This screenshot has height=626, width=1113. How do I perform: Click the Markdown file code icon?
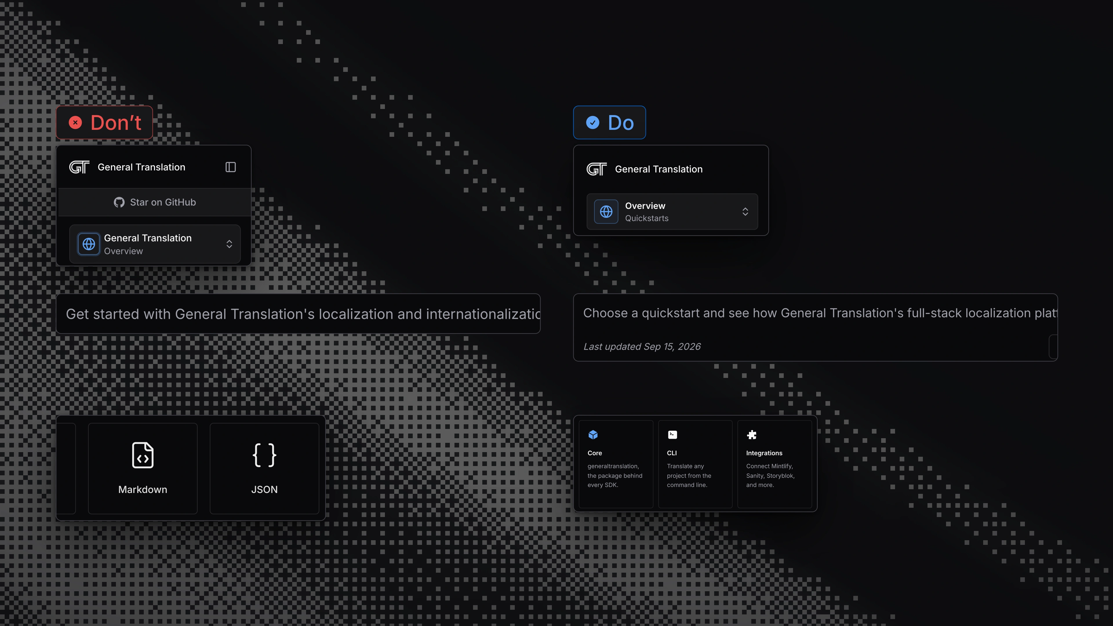[x=143, y=455]
